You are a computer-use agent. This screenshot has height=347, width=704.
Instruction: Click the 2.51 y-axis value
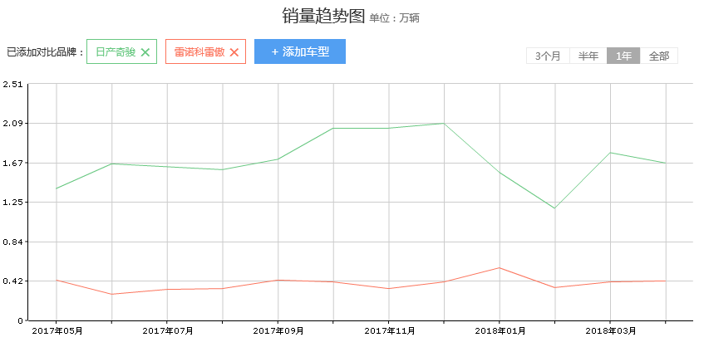(12, 84)
